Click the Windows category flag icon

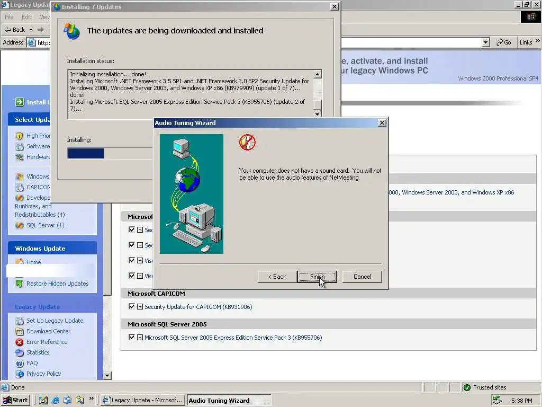pos(20,176)
